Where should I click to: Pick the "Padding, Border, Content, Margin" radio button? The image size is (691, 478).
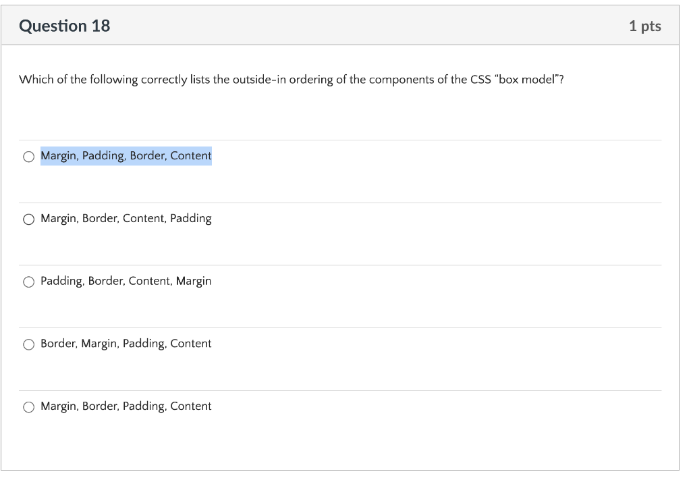pos(28,282)
